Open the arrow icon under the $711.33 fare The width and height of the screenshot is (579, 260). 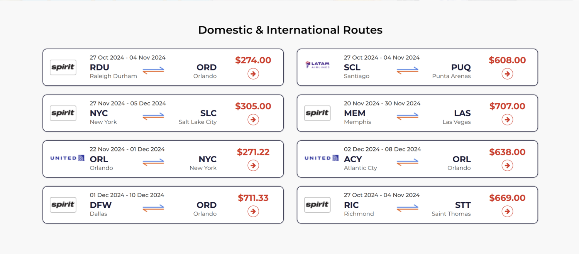(x=253, y=211)
